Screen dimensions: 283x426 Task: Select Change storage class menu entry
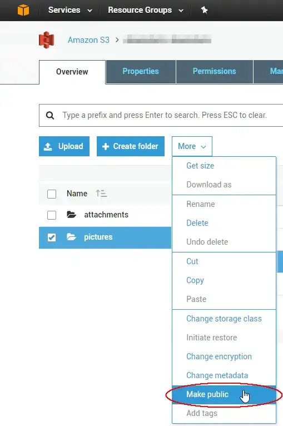tap(224, 319)
